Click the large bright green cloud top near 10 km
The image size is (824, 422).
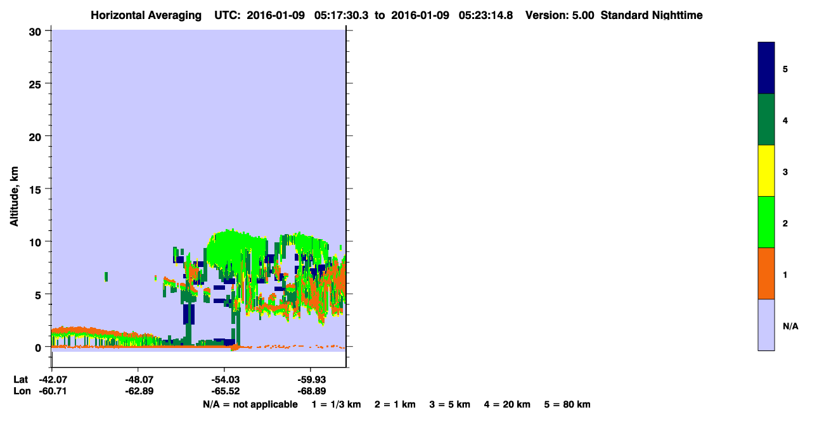click(235, 248)
